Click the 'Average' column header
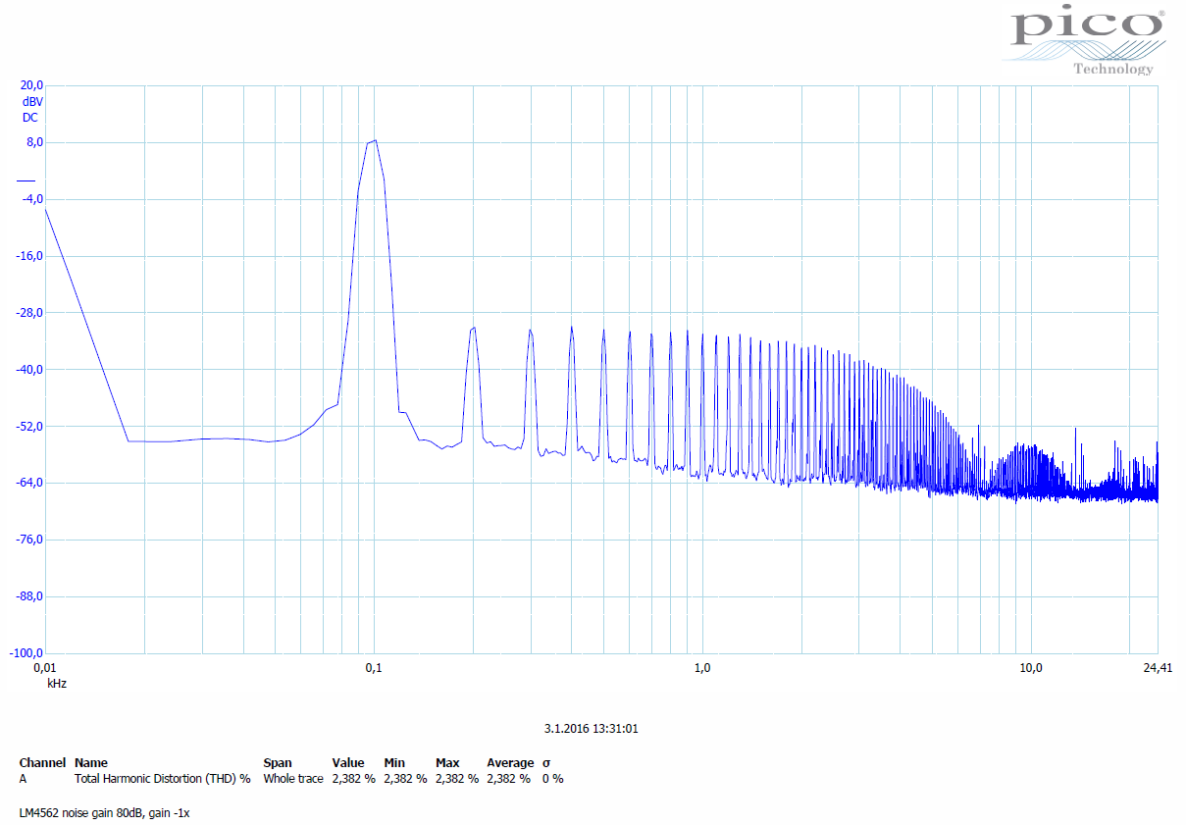 coord(510,762)
